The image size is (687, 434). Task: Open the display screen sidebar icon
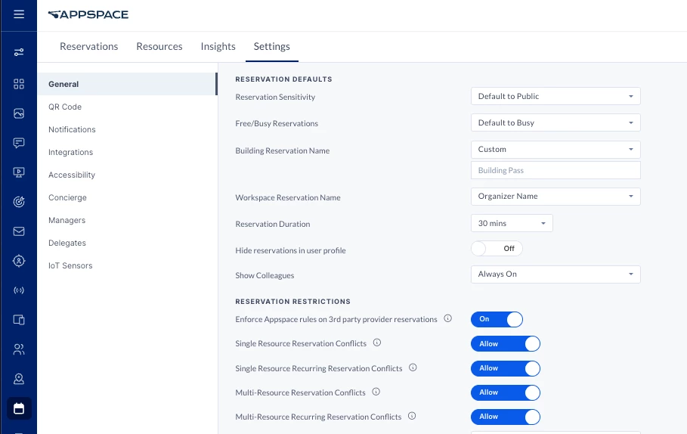[x=19, y=172]
